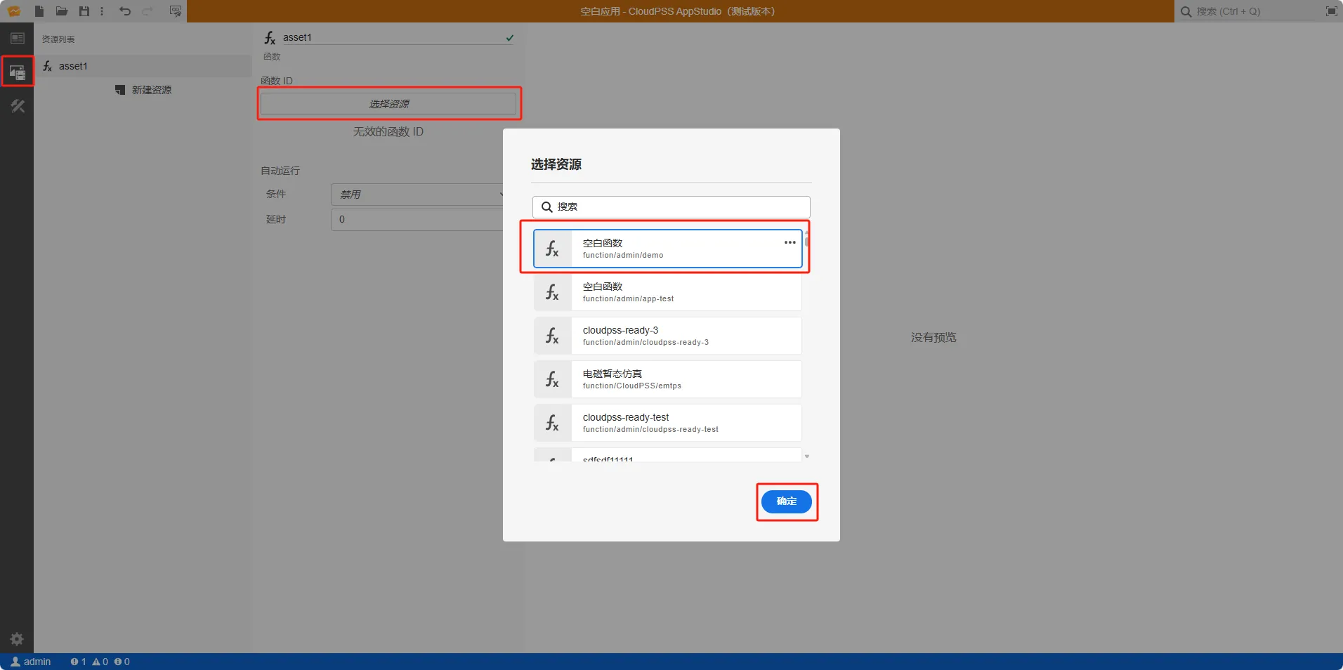1343x670 pixels.
Task: Click the redo arrow icon
Action: pyautogui.click(x=148, y=11)
